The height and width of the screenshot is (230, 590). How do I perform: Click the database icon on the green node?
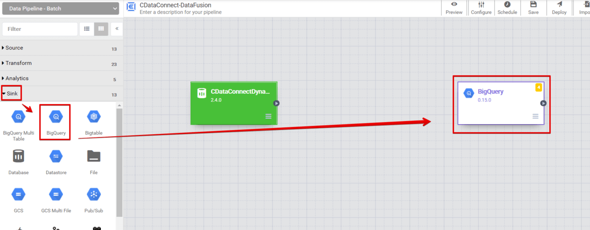click(201, 93)
